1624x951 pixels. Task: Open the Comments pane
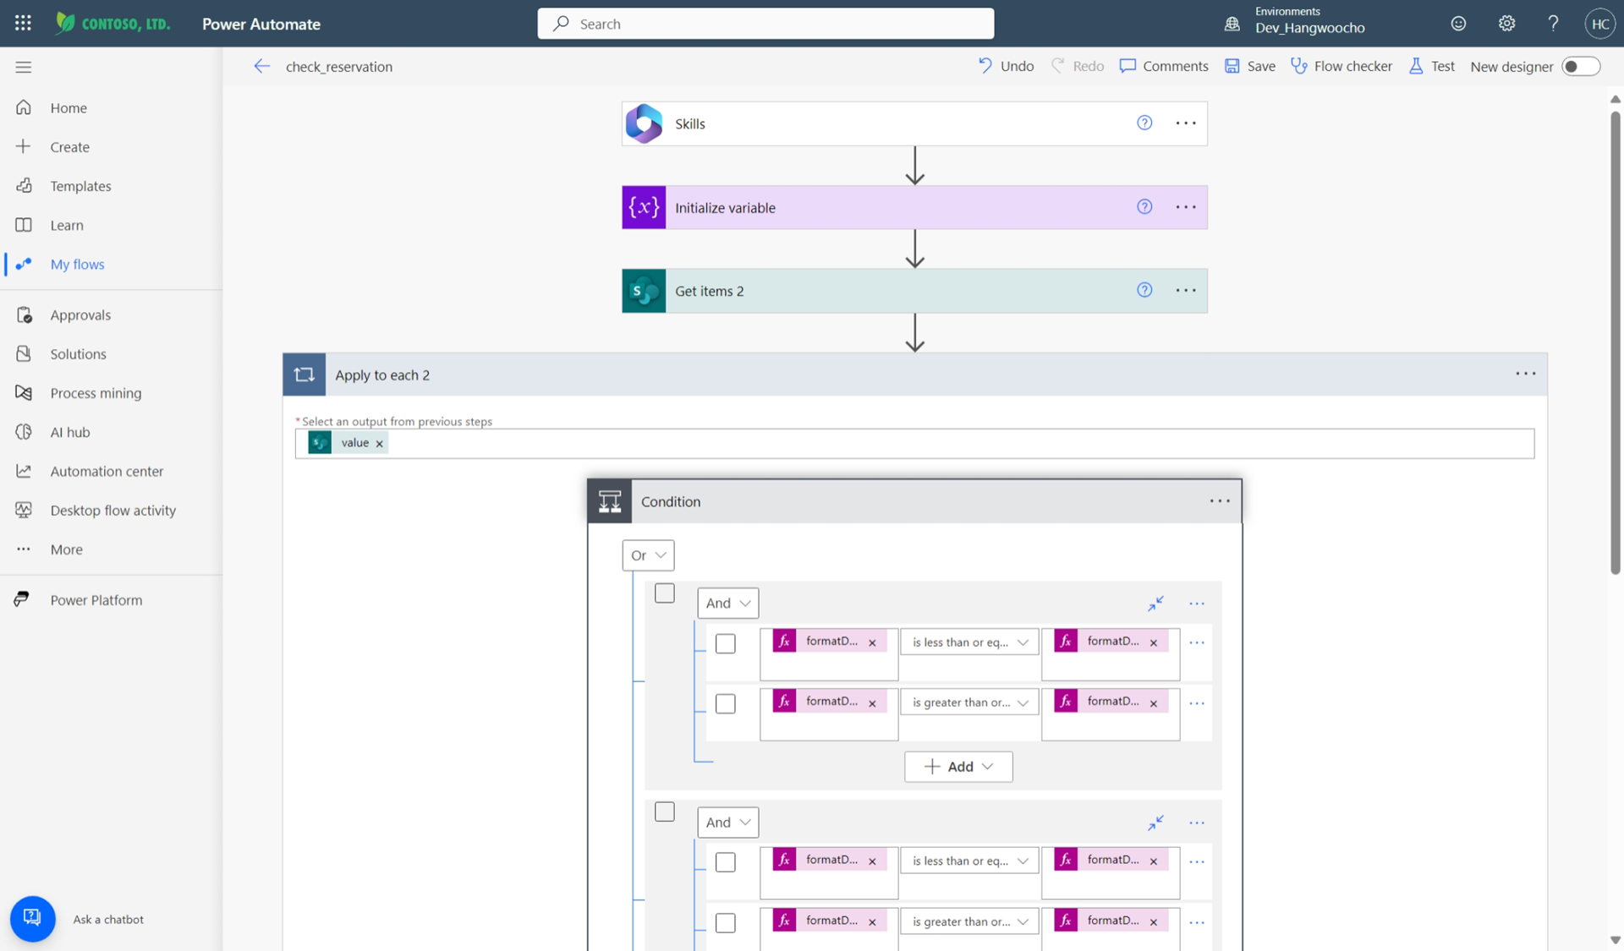[1164, 66]
